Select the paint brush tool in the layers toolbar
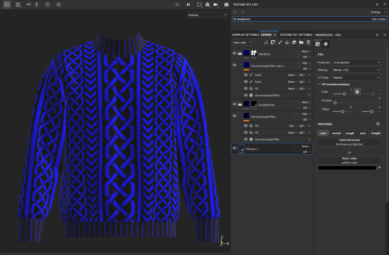 [x=280, y=42]
